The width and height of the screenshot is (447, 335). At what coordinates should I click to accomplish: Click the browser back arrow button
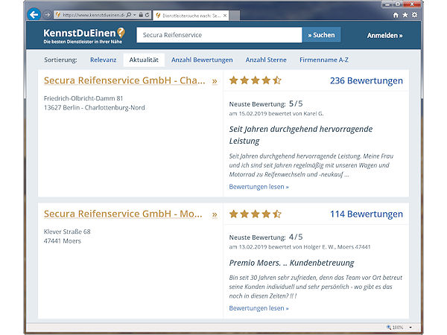coord(34,15)
